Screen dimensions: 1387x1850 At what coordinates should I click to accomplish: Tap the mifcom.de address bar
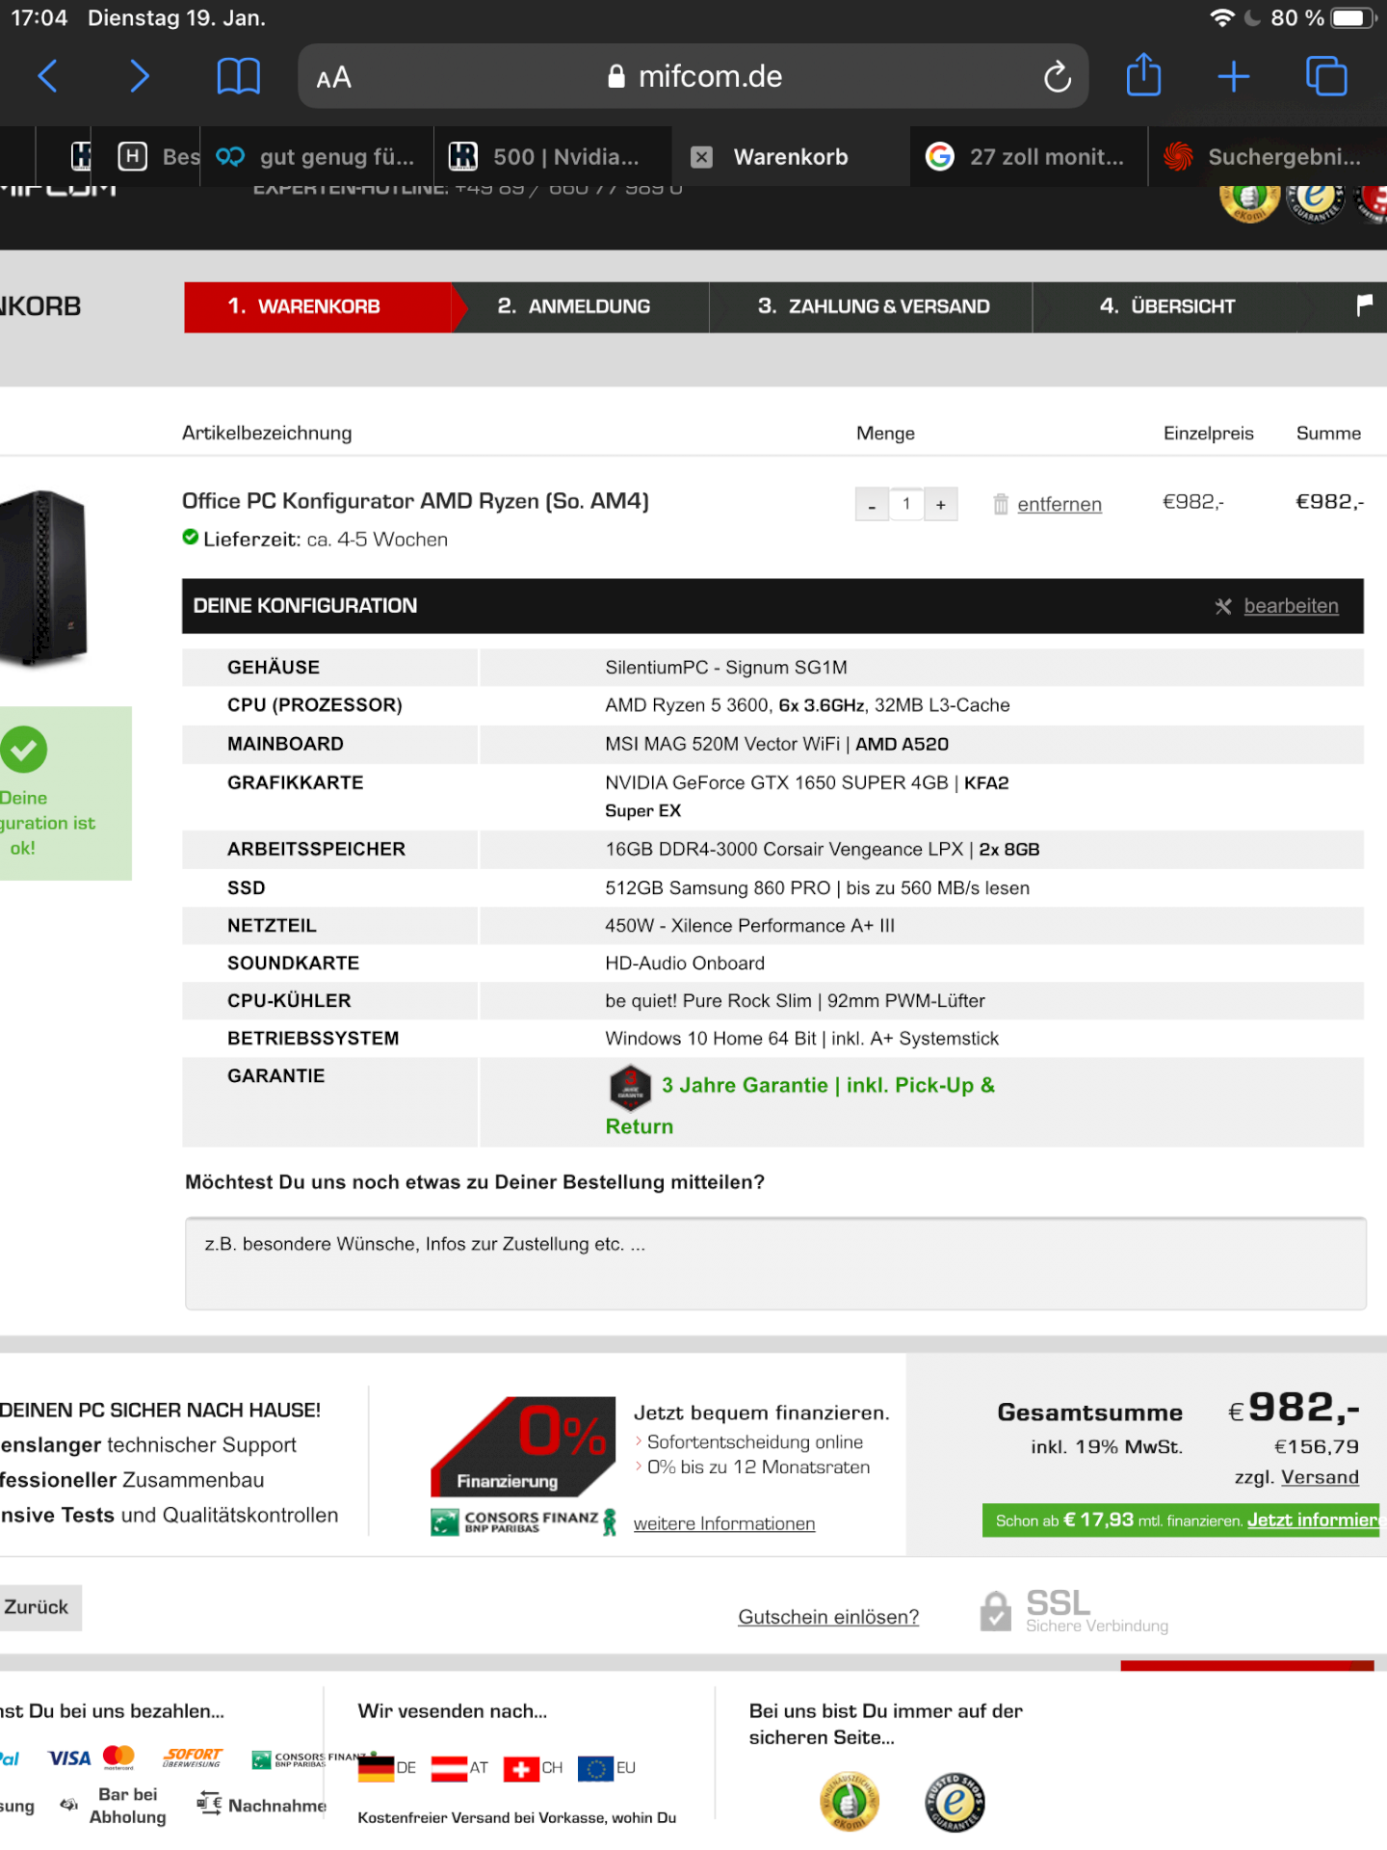693,76
